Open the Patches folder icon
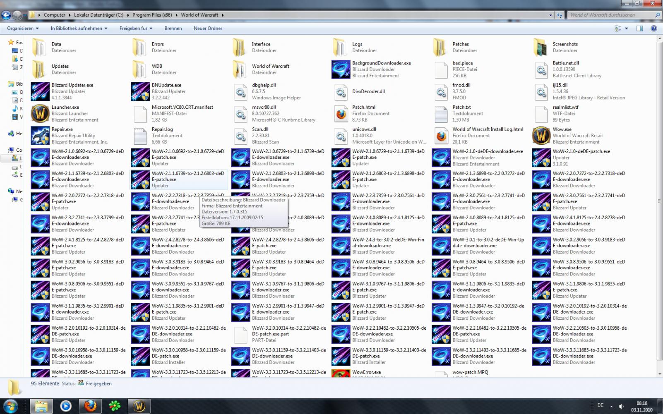The width and height of the screenshot is (663, 414). coord(440,47)
